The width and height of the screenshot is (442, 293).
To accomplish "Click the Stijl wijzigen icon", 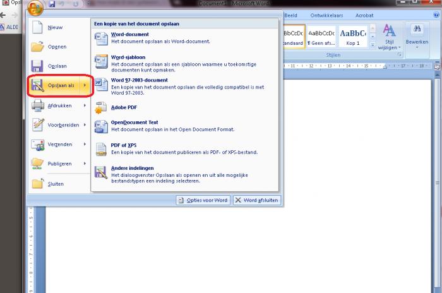I will click(390, 30).
